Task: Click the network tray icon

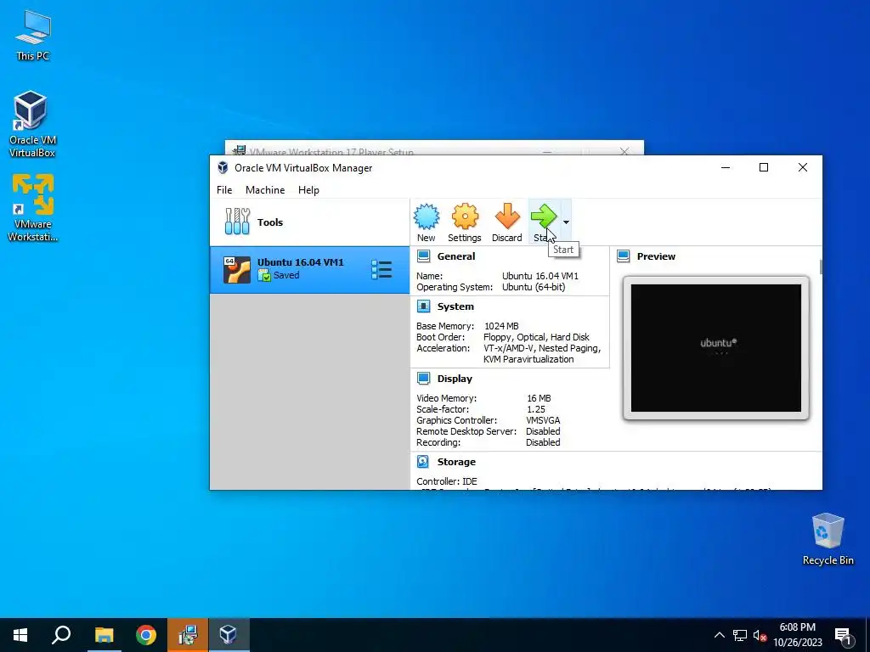Action: click(740, 635)
